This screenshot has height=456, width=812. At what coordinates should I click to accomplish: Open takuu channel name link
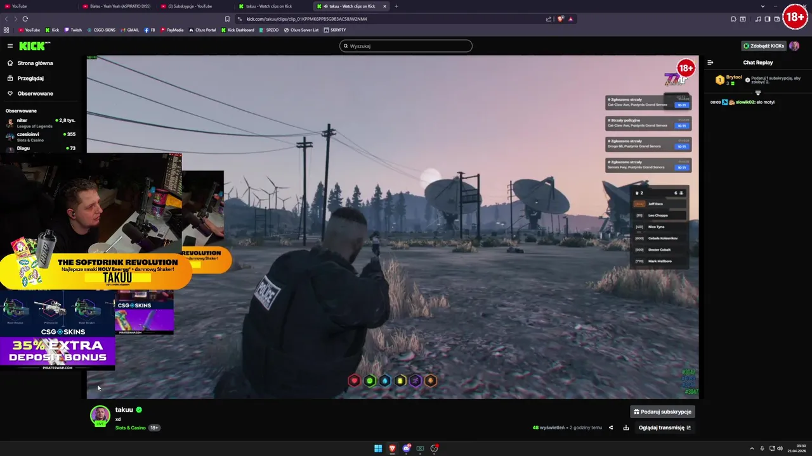click(124, 410)
